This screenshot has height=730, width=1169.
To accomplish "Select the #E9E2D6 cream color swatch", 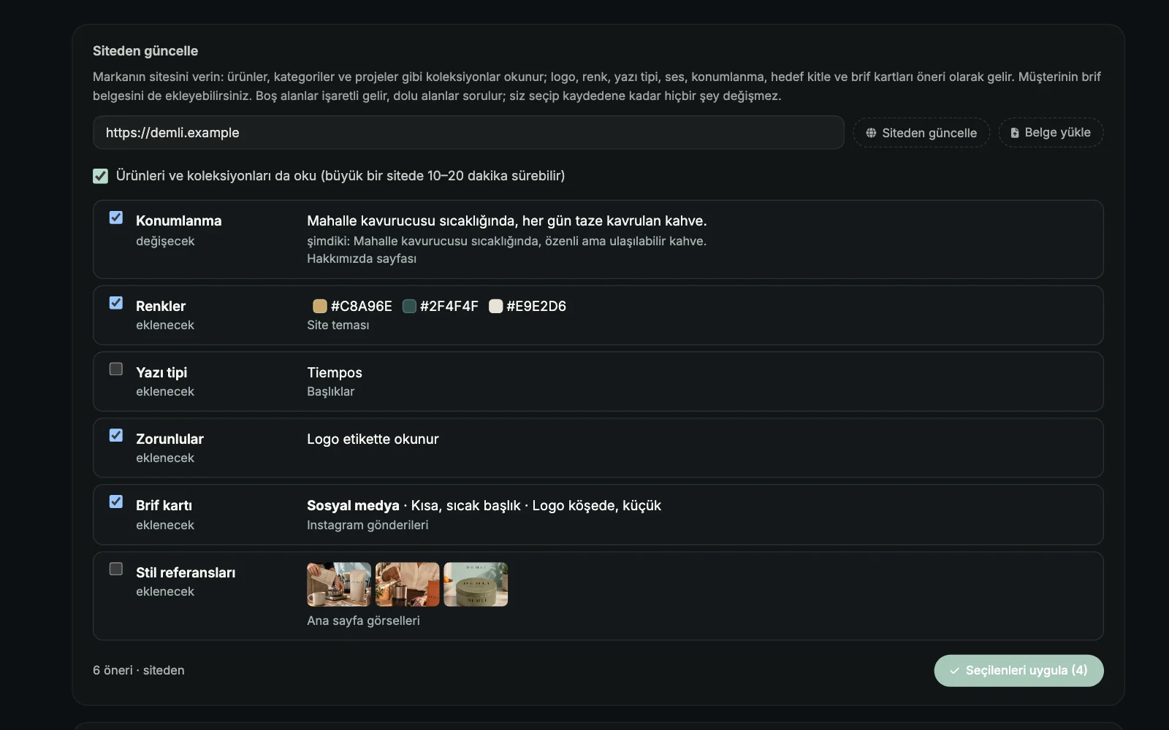I will pyautogui.click(x=496, y=307).
